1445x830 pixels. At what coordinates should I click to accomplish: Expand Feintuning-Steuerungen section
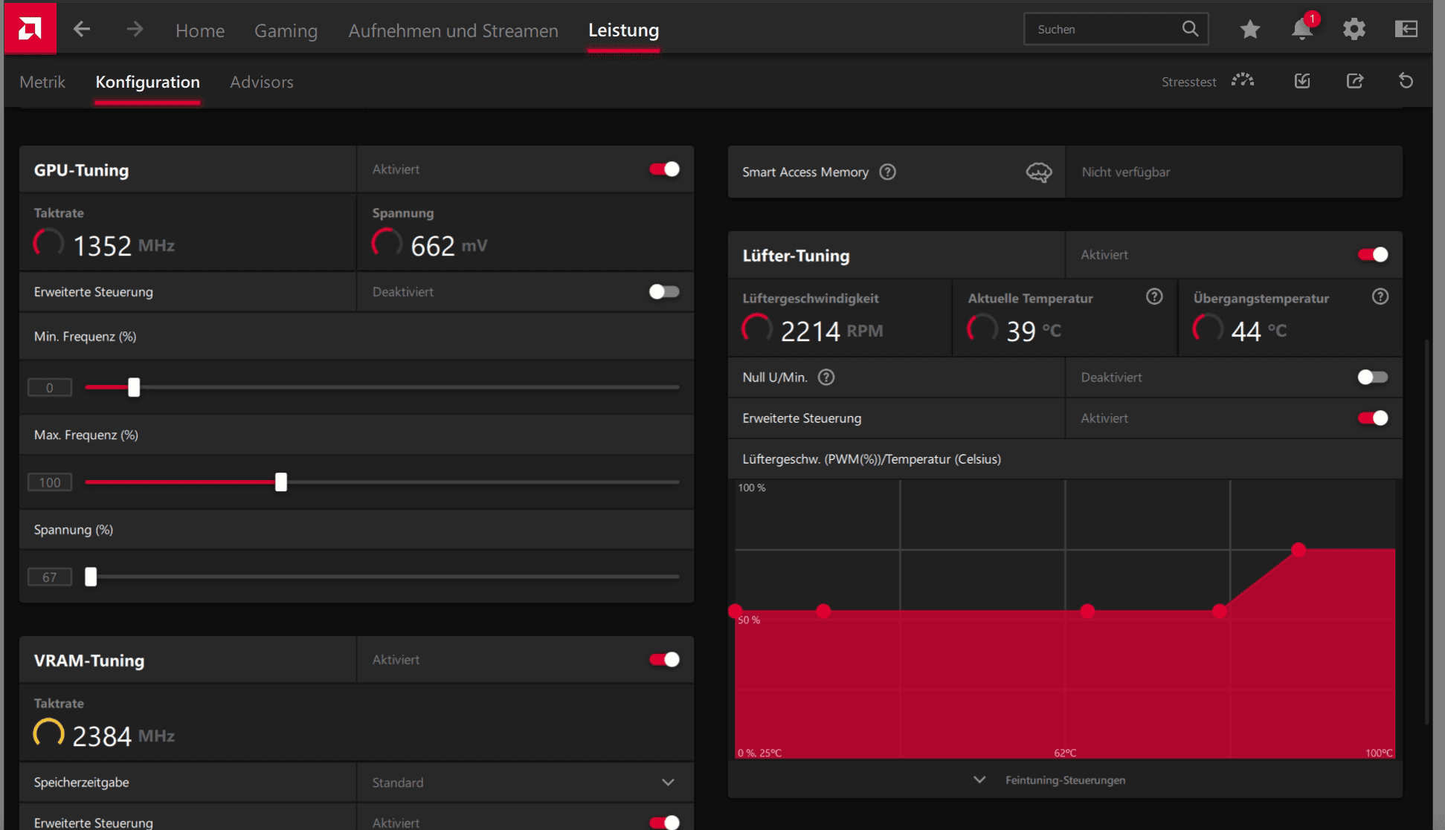[x=1063, y=780]
